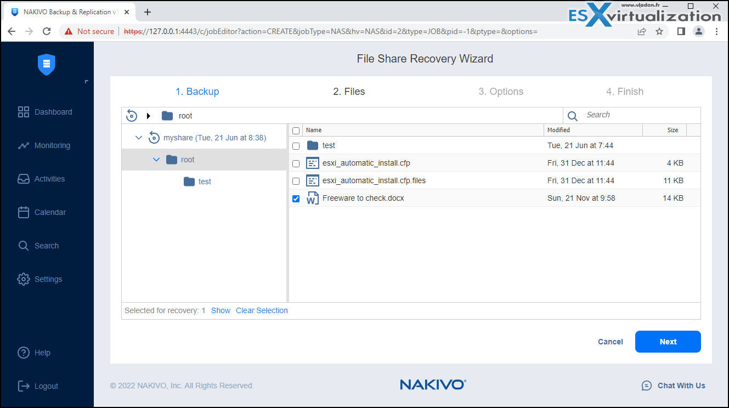The height and width of the screenshot is (408, 729).
Task: Open Chrome three-dot menu
Action: (716, 31)
